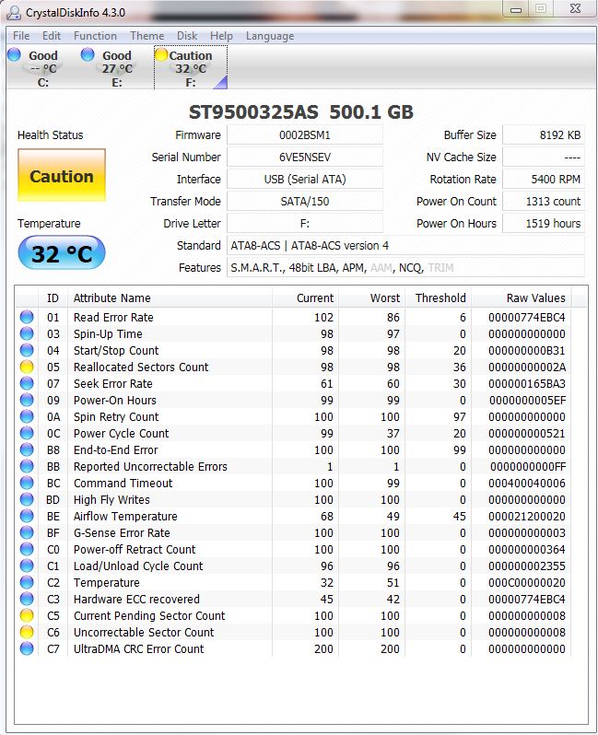Click raw value 000400040006 for Command Timeout
This screenshot has height=735, width=598.
pyautogui.click(x=527, y=484)
